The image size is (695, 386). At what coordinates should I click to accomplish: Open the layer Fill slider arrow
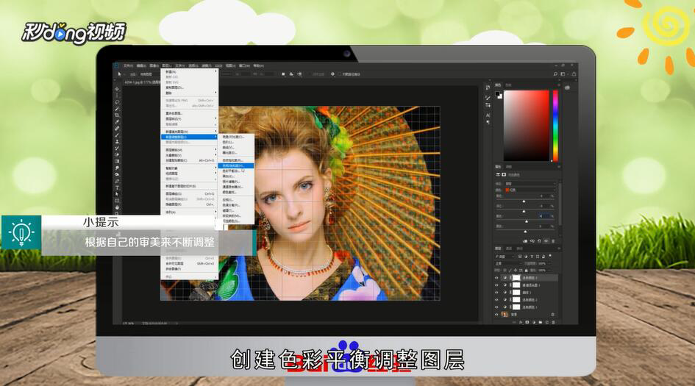[549, 270]
